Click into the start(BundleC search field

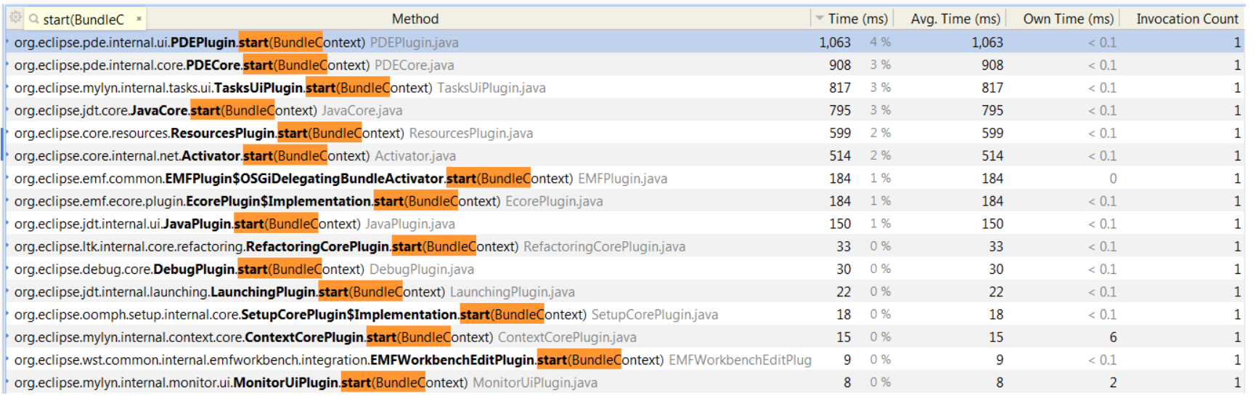tap(83, 20)
